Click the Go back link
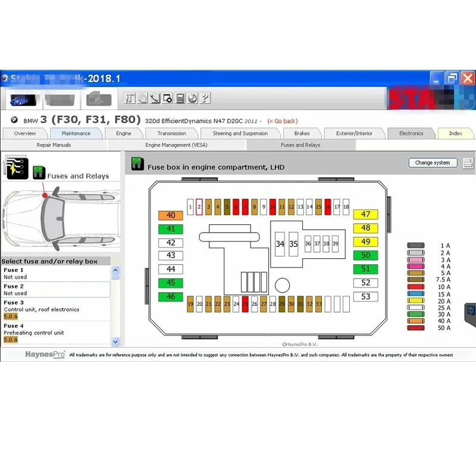 click(282, 121)
